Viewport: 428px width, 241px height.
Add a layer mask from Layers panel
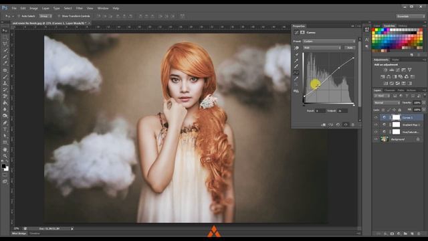click(393, 234)
